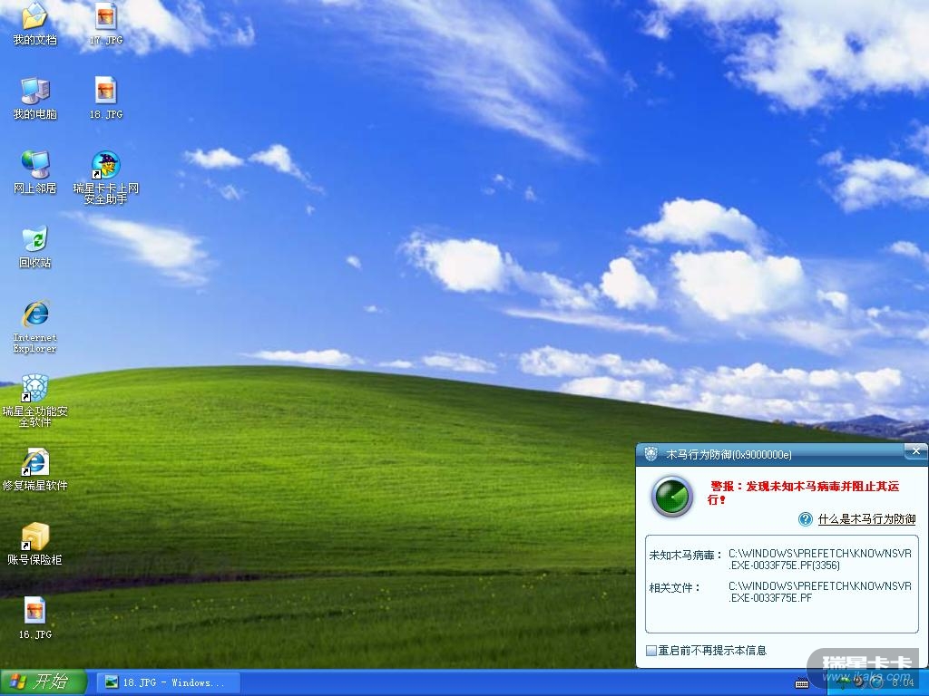
Task: Click the keyboard input method tray icon
Action: pyautogui.click(x=802, y=683)
